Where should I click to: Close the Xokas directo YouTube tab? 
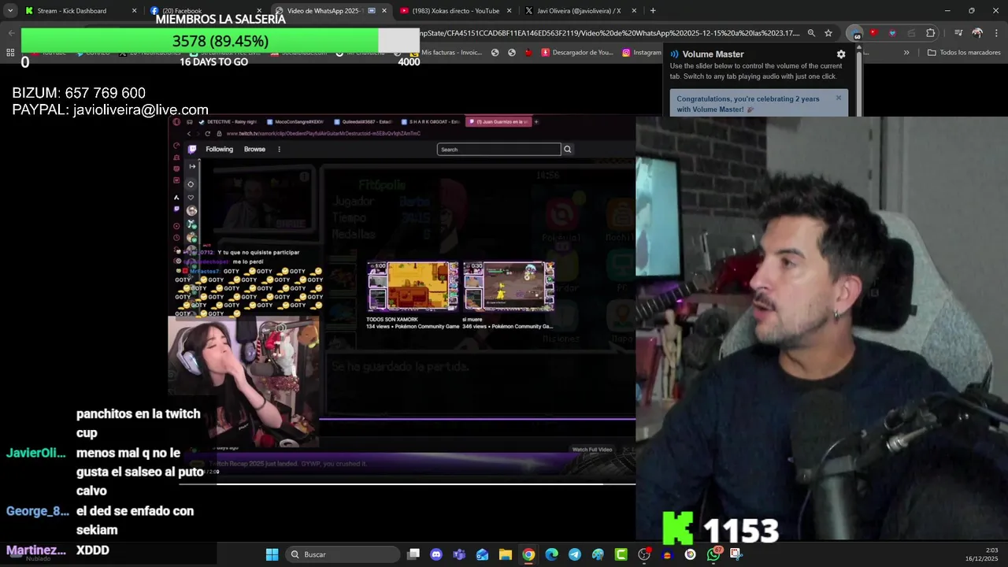click(509, 11)
